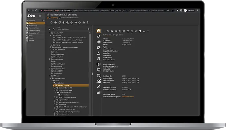Click the print icon in the main toolbar
The width and height of the screenshot is (226, 130).
coord(56,22)
